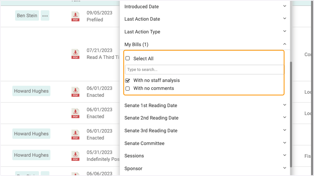Click the filter panel scrollbar
This screenshot has height=176, width=314.
pos(291,115)
